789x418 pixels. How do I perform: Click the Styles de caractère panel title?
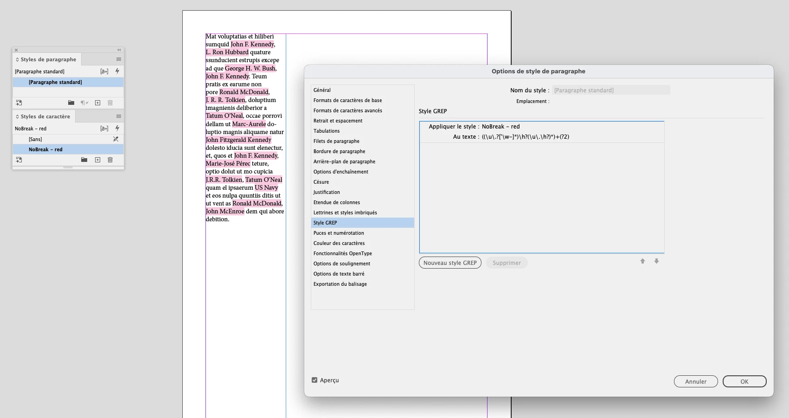(45, 116)
